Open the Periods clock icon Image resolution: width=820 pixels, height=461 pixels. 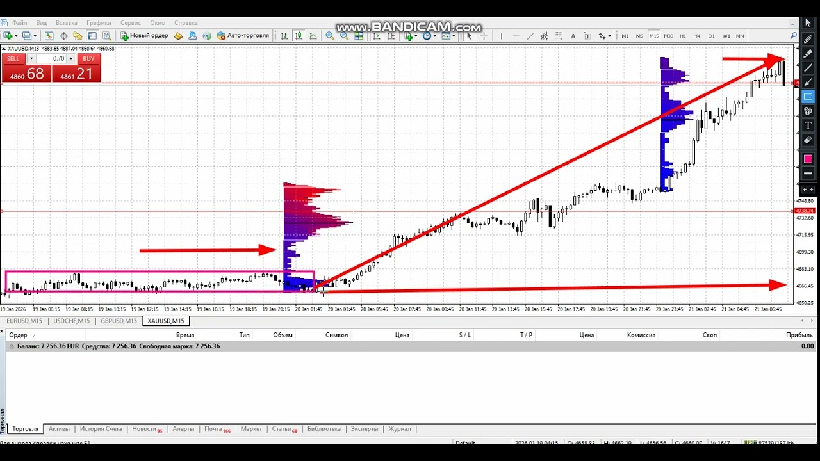click(427, 36)
